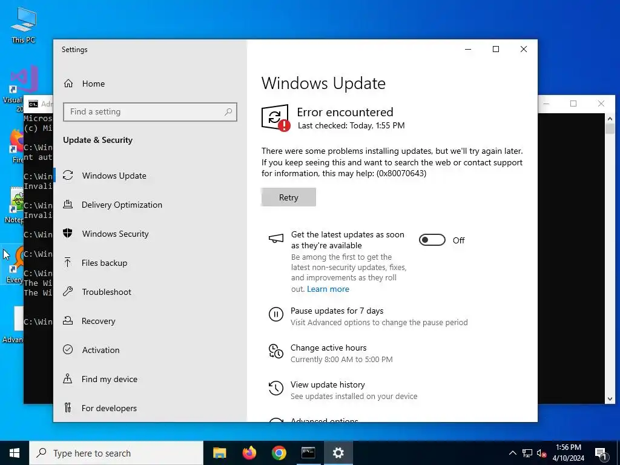Show hidden system tray icons
The height and width of the screenshot is (465, 620).
click(512, 453)
